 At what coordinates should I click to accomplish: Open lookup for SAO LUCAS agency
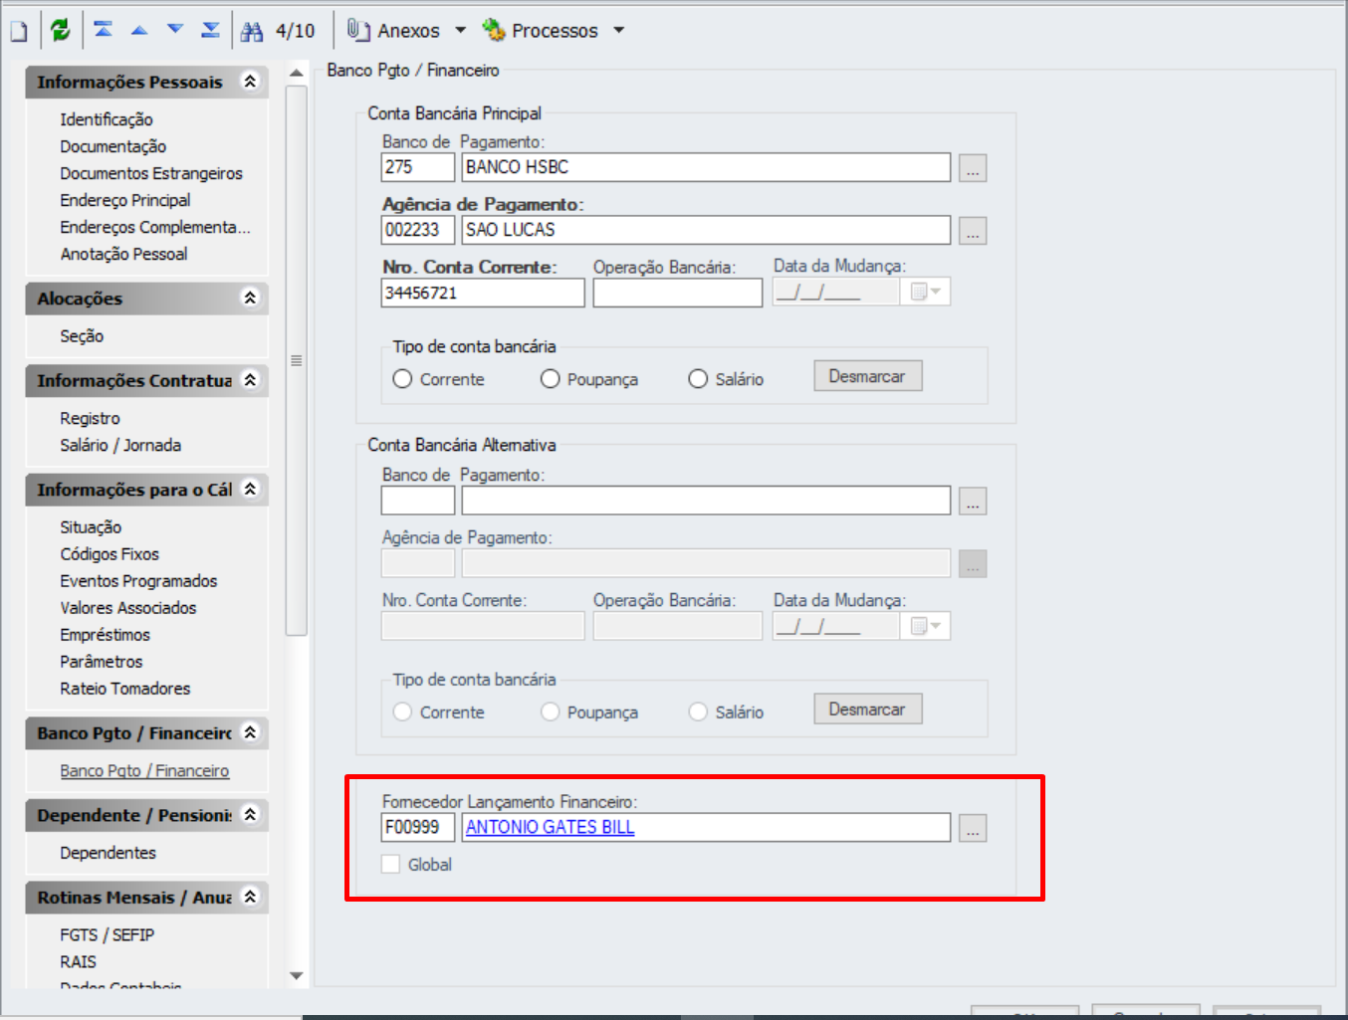[x=973, y=231]
